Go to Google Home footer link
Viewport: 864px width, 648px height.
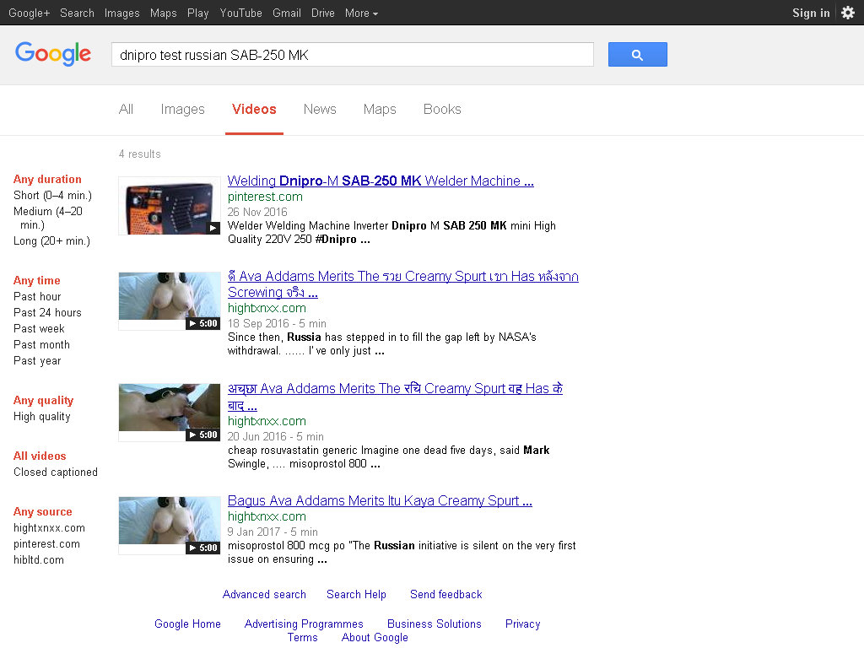click(187, 624)
